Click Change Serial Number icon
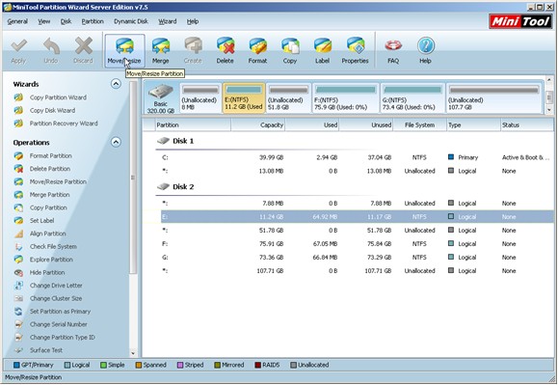Screen dimensions: 558x385 [x=18, y=324]
